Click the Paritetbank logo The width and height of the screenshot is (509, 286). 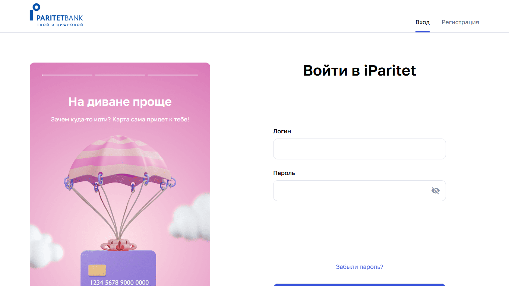pos(56,15)
